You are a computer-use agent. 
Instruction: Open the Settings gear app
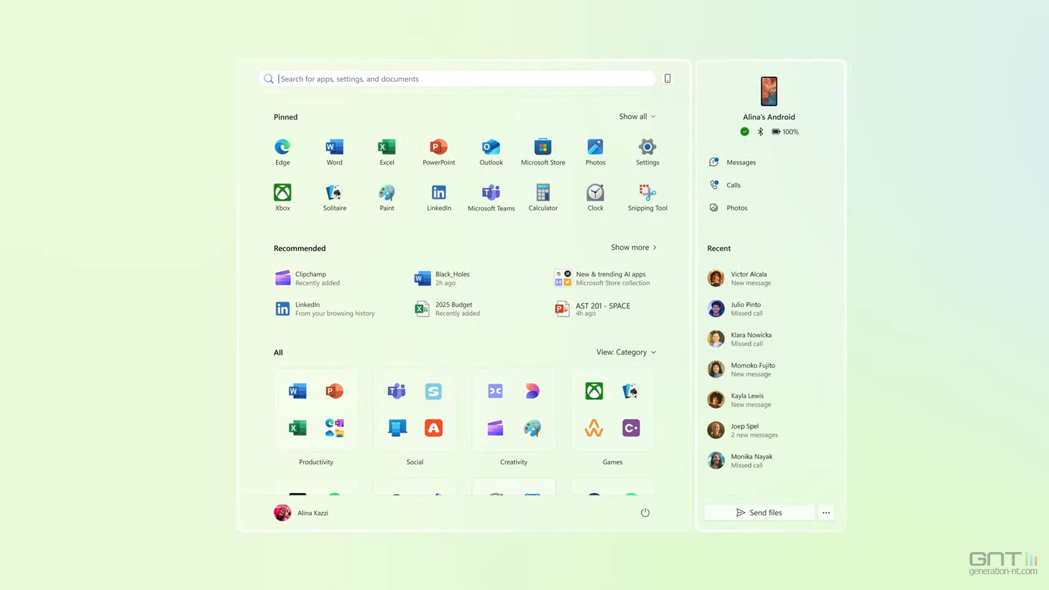pos(648,151)
